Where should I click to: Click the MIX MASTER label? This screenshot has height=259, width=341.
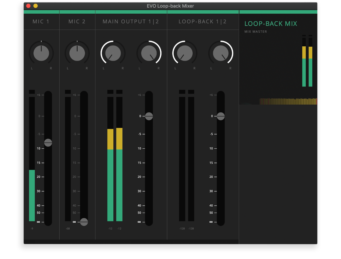tap(256, 32)
